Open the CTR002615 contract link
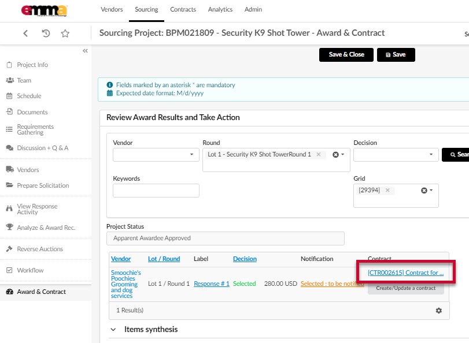469x343 pixels. point(405,273)
